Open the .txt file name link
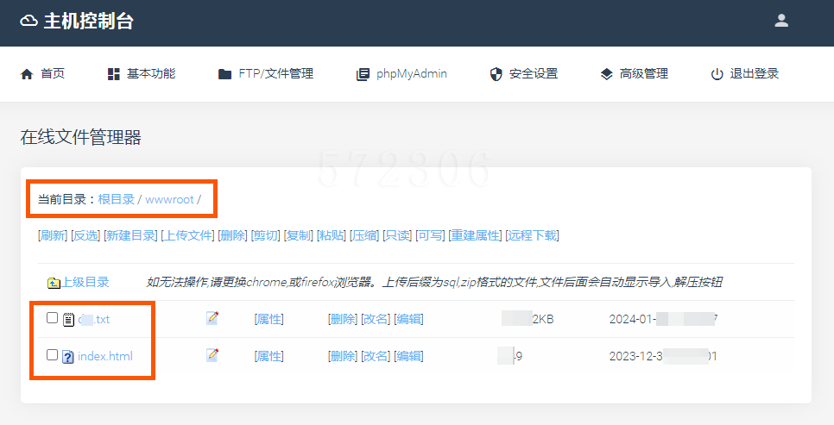The height and width of the screenshot is (425, 834). click(x=94, y=319)
